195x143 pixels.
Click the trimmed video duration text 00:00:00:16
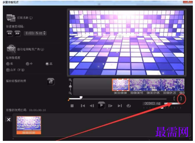click(x=37, y=110)
